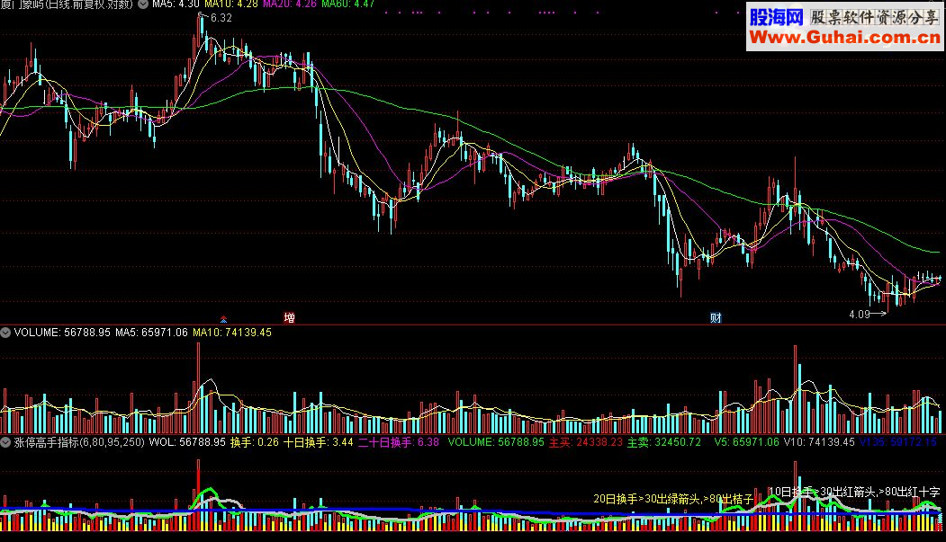The width and height of the screenshot is (946, 542).
Task: Click the blue V135: 59172.16 value
Action: point(898,442)
